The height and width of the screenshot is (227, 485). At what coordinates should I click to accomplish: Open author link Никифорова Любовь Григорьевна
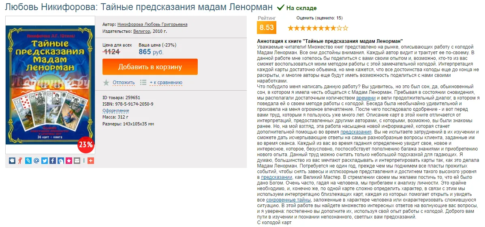[x=152, y=24]
